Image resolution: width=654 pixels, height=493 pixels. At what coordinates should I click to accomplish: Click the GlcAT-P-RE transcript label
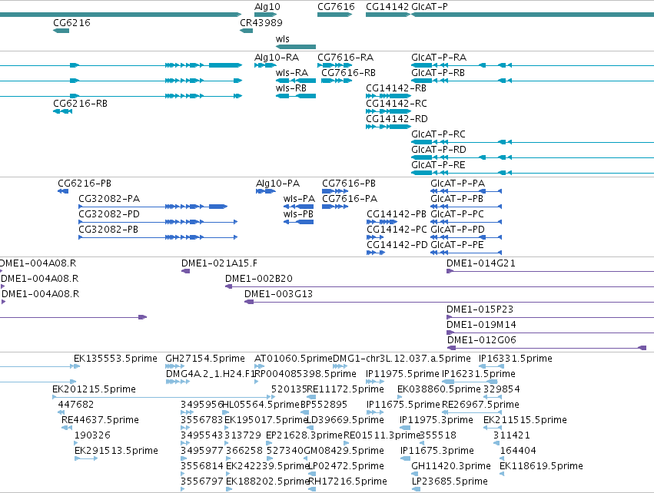[438, 165]
